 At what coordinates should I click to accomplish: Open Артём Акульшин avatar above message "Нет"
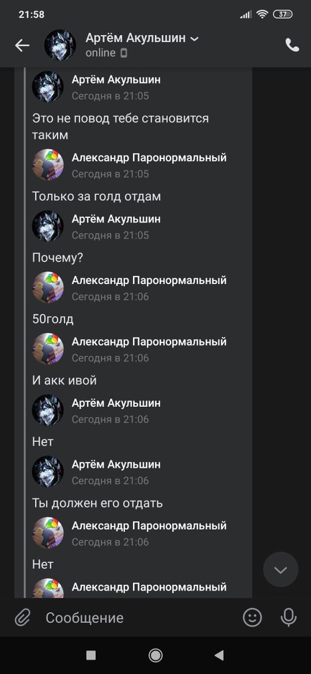click(47, 410)
